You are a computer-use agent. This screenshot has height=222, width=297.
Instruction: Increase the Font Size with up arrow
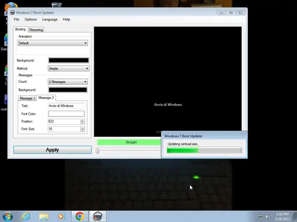[82, 128]
